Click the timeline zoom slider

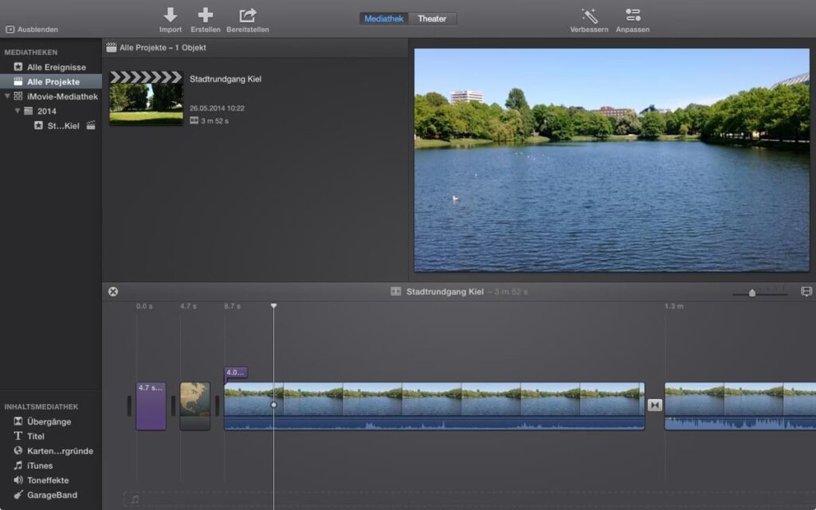tap(751, 292)
